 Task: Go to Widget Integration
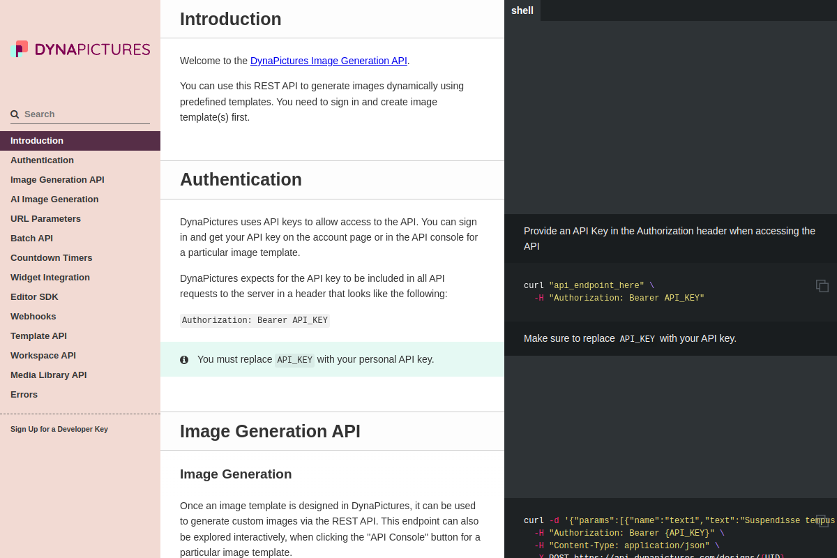80,278
